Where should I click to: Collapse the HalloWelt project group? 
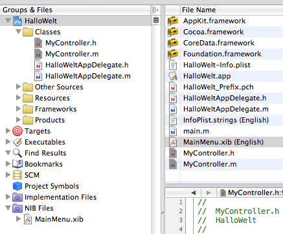(x=8, y=21)
